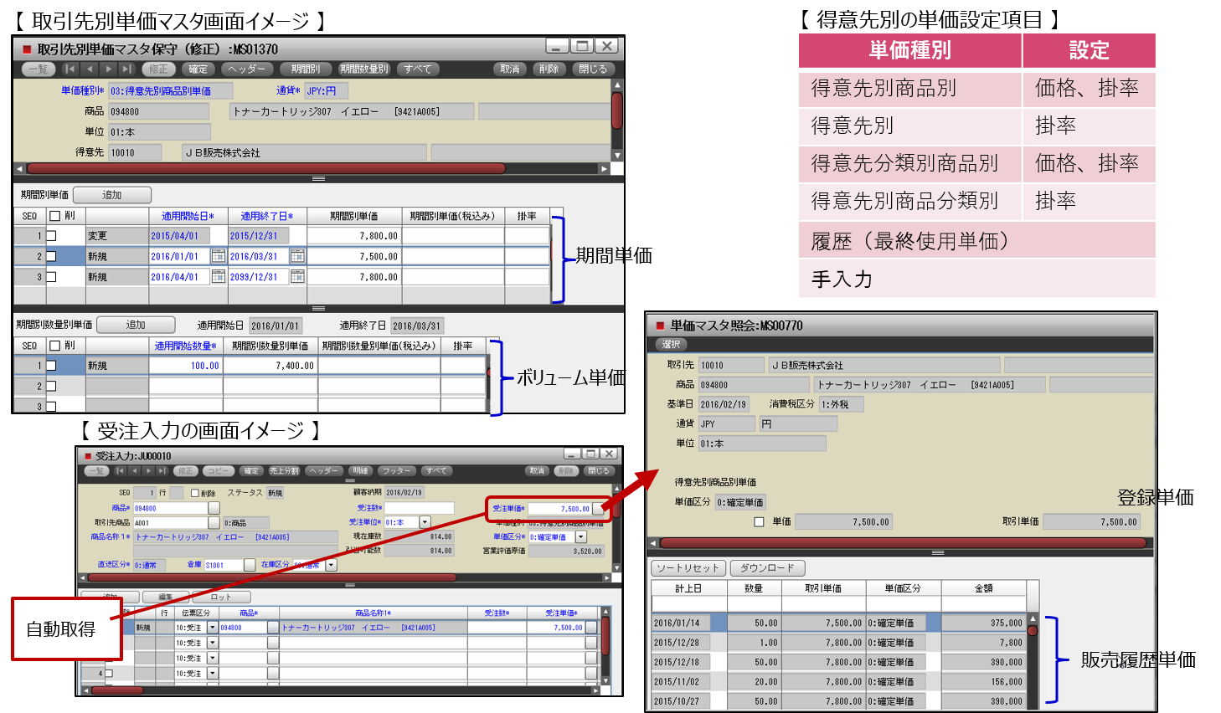The width and height of the screenshot is (1221, 713).
Task: Open lookup button next to 取引先商品 A001
Action: pos(214,522)
